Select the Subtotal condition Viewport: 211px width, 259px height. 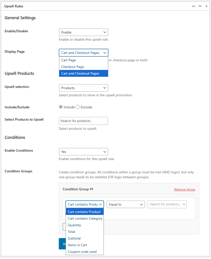pos(74,238)
